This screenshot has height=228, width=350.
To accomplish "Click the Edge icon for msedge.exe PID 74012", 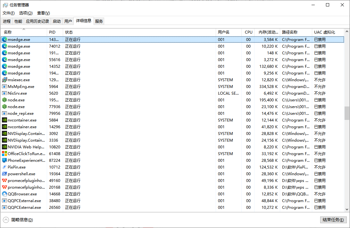I will 4,46.
